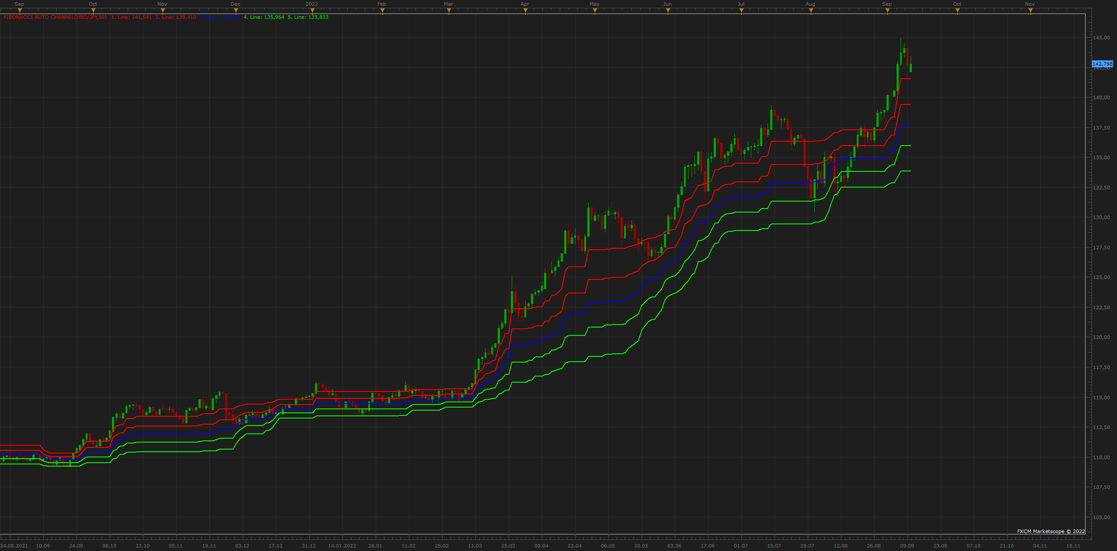The width and height of the screenshot is (1117, 551).
Task: Click the 24.09 date axis label
Action: coord(76,546)
